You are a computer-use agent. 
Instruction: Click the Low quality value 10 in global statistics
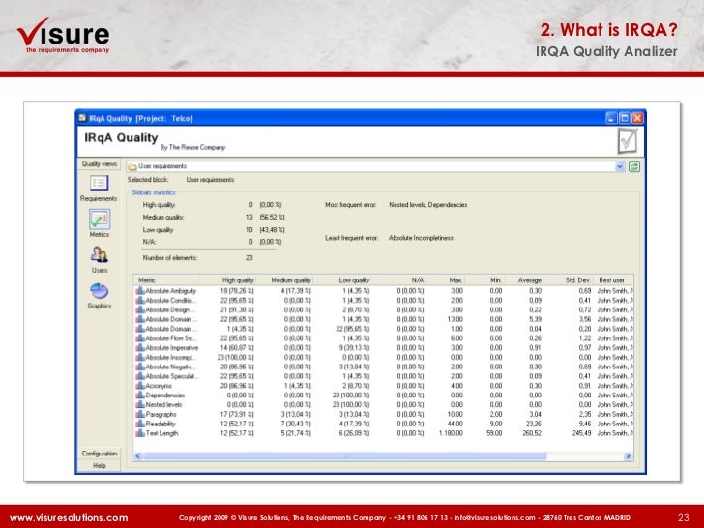coord(249,230)
